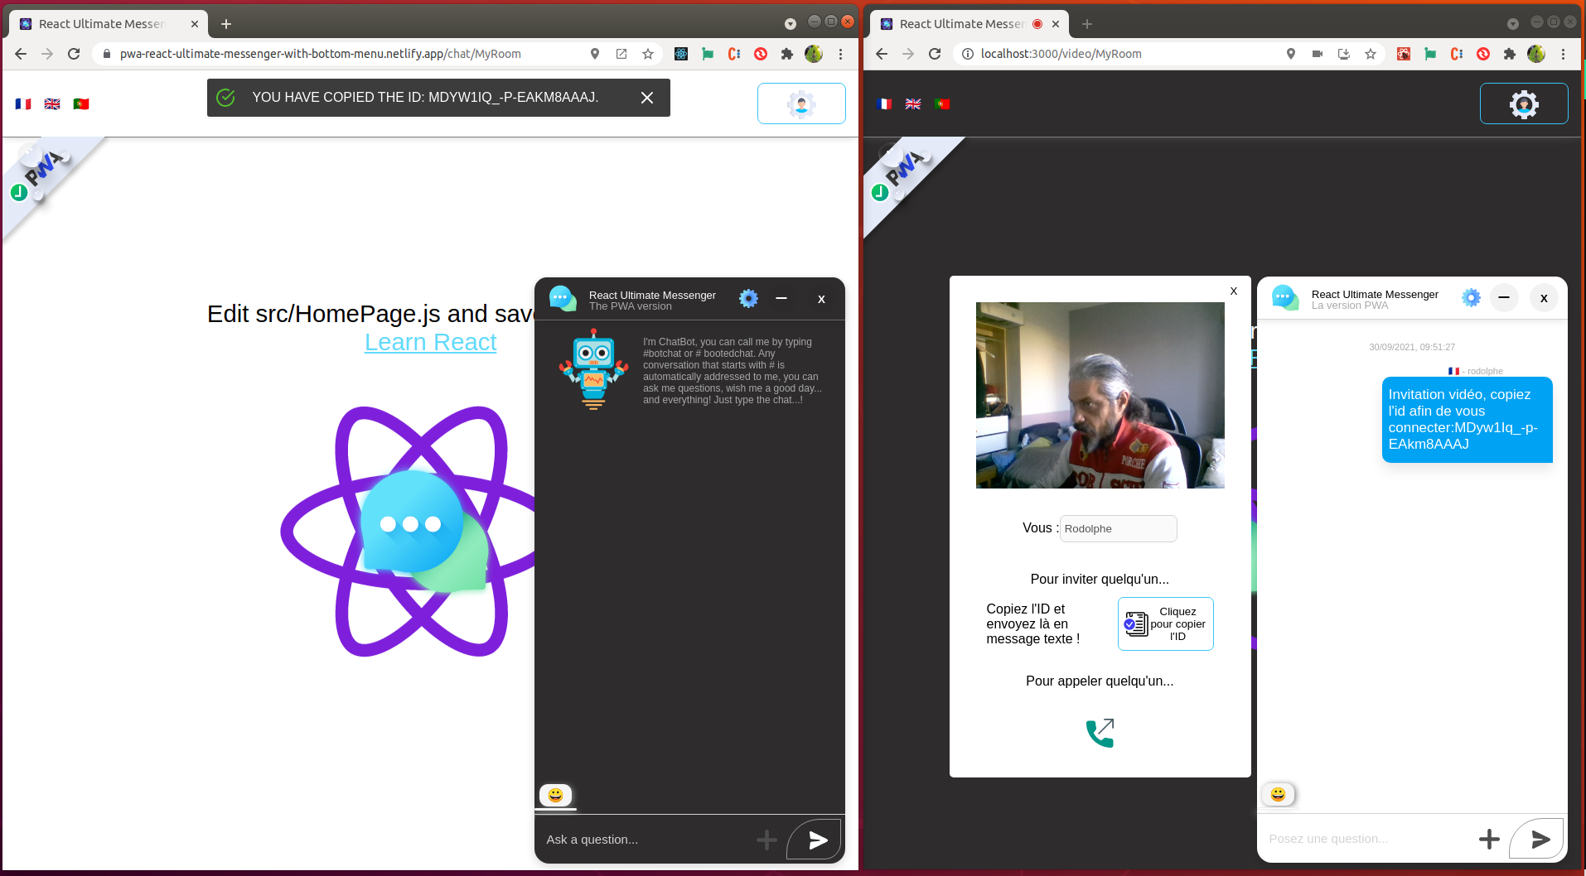Open emoji picker in the dark chat window

(x=555, y=795)
